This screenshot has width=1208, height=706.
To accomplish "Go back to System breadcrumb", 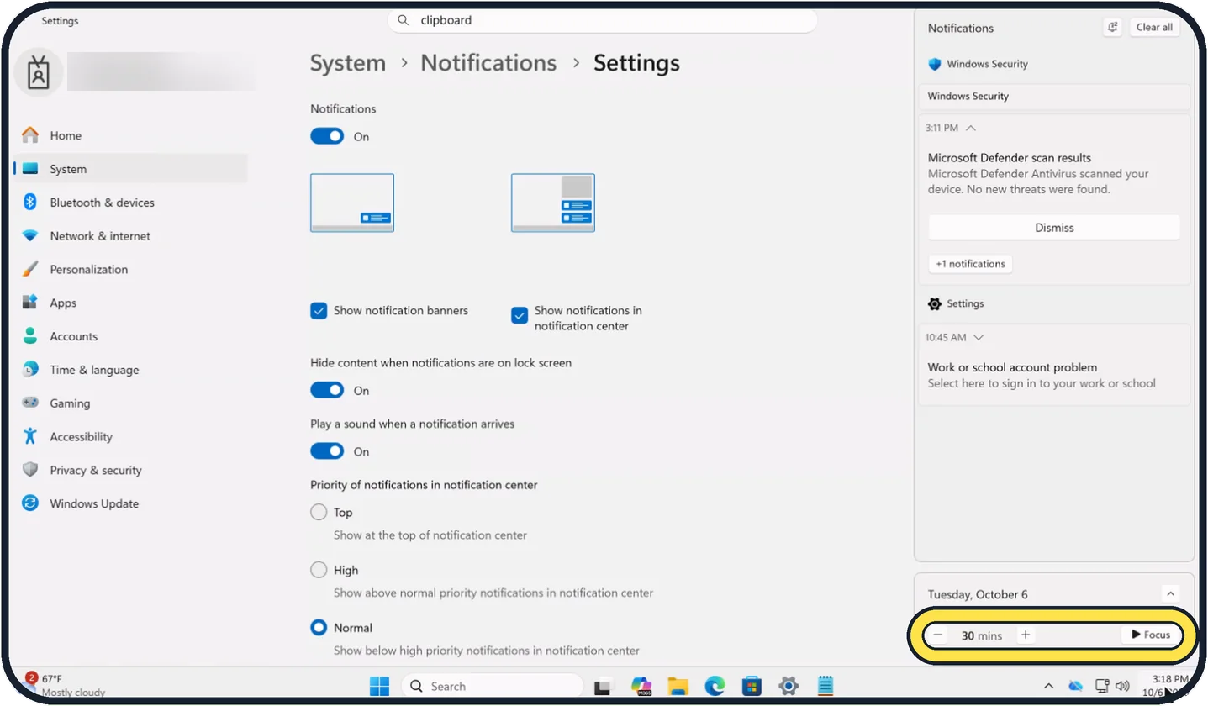I will tap(348, 63).
